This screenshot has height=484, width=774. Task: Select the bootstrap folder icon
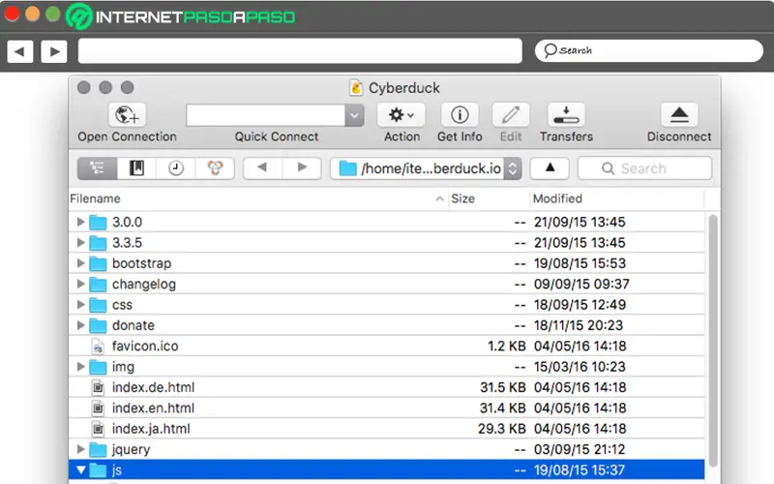pyautogui.click(x=98, y=263)
